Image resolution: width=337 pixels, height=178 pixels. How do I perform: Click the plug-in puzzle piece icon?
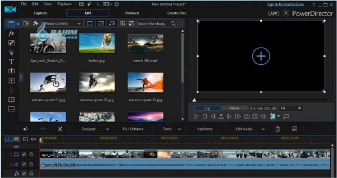click(36, 23)
